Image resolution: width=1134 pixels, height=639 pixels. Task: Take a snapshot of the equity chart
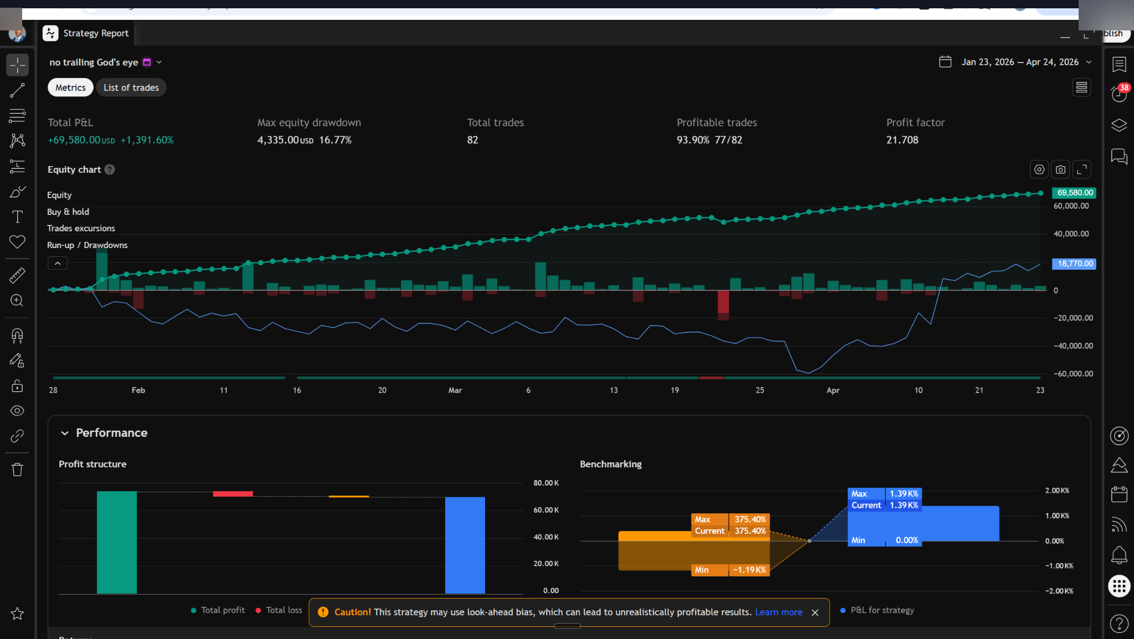(1060, 169)
